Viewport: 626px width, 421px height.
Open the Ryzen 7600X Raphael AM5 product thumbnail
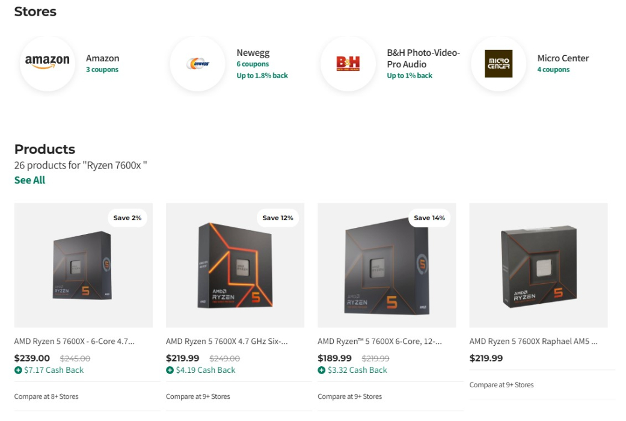click(538, 265)
